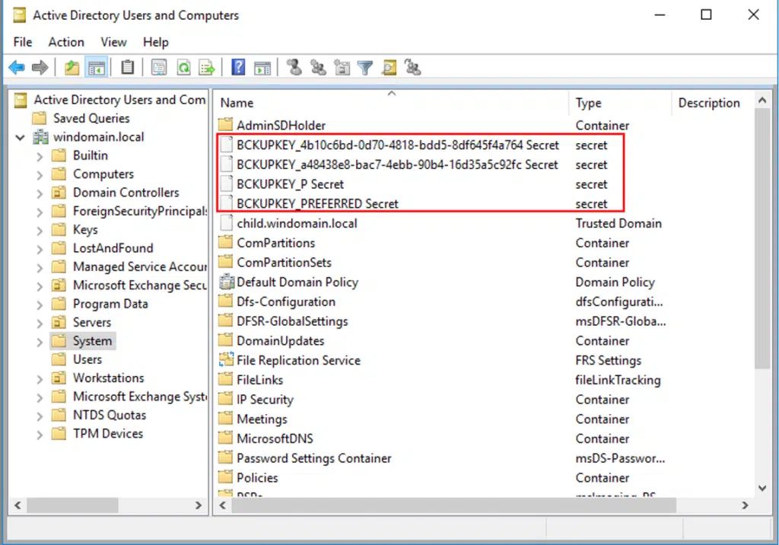This screenshot has height=545, width=779.
Task: Open the Help menu
Action: click(x=156, y=43)
